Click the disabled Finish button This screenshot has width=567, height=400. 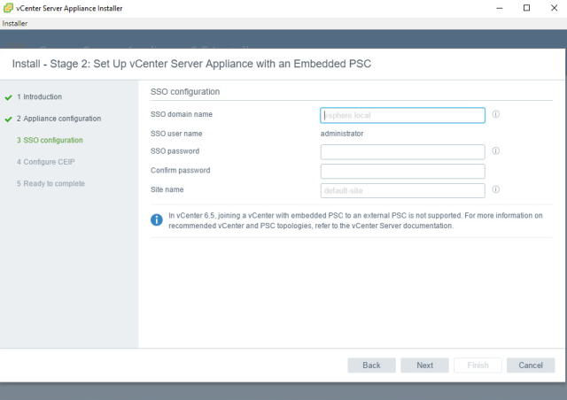coord(478,365)
